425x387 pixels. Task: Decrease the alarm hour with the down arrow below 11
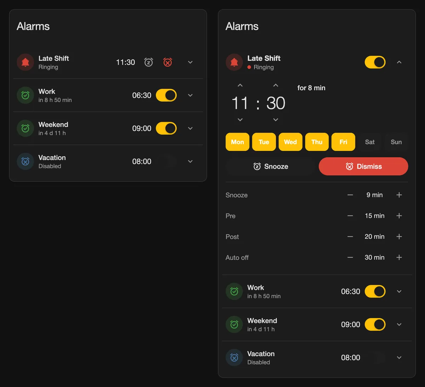pos(240,120)
